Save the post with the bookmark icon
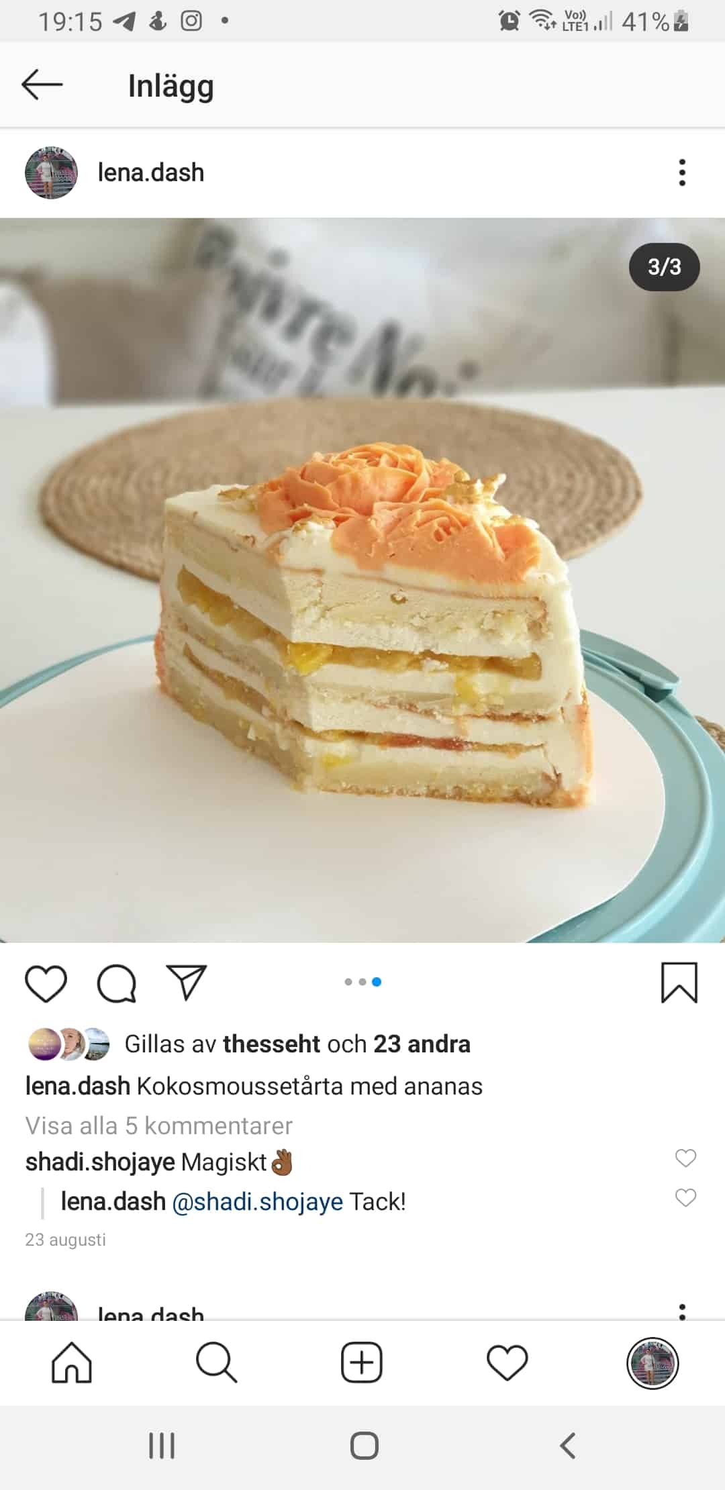The height and width of the screenshot is (1490, 725). pyautogui.click(x=679, y=983)
